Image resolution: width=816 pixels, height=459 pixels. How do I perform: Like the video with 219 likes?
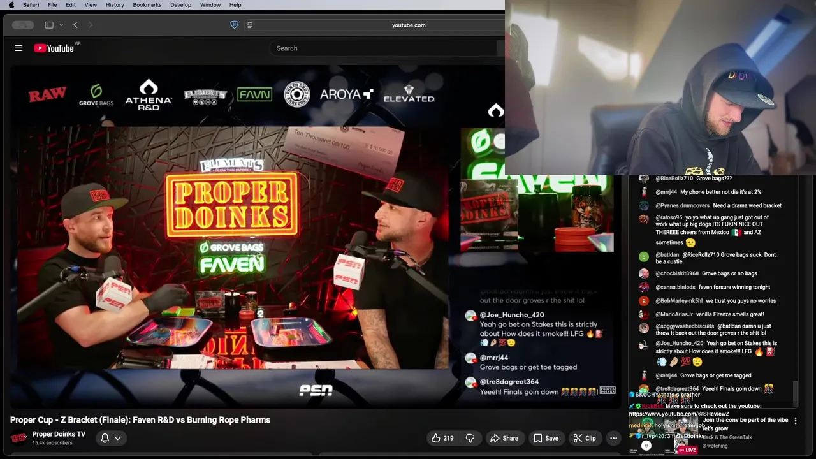tap(442, 438)
